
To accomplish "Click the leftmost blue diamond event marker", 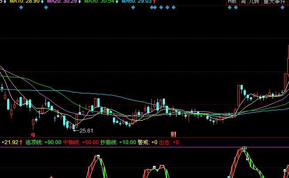I will click(21, 8).
